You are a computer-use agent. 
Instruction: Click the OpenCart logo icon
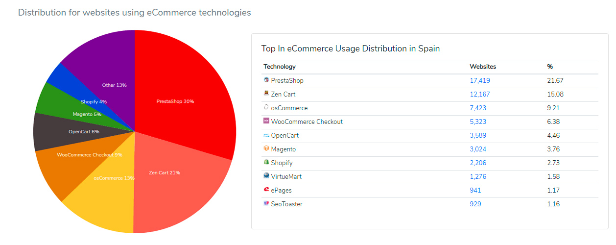266,135
